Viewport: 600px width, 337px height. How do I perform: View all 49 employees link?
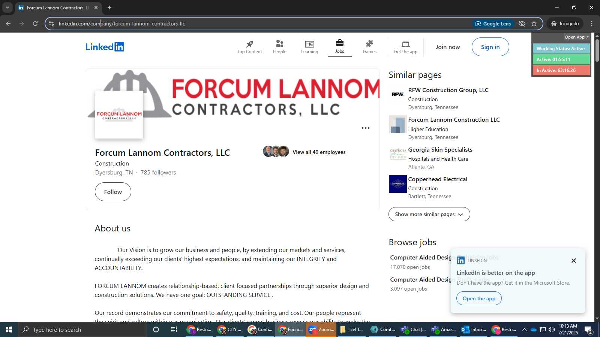pyautogui.click(x=319, y=152)
